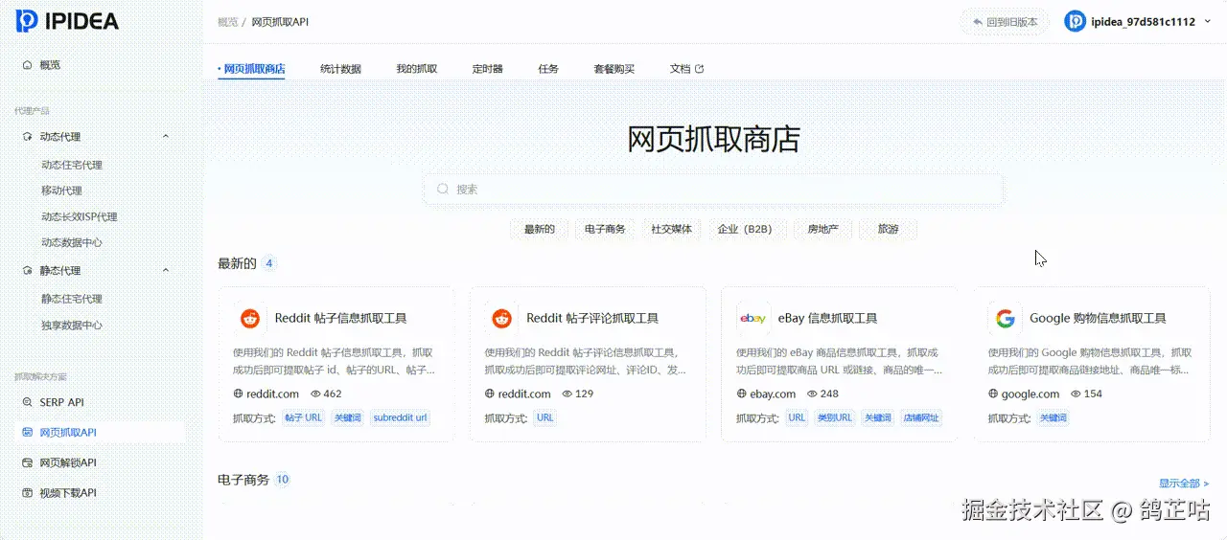Filter by 最新的 category

point(539,230)
